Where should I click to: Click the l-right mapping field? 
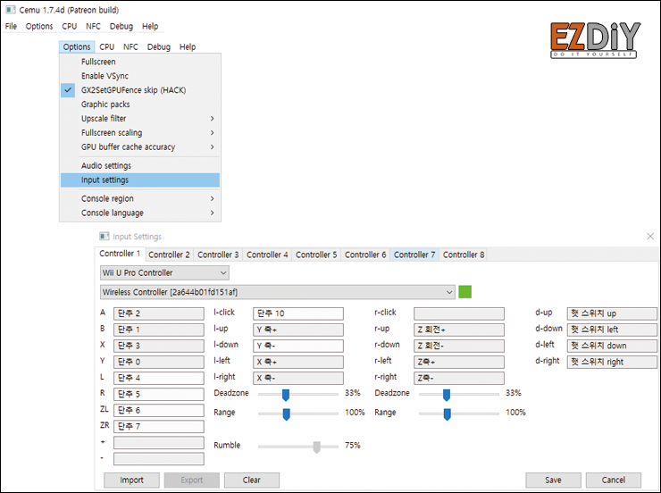tap(298, 378)
